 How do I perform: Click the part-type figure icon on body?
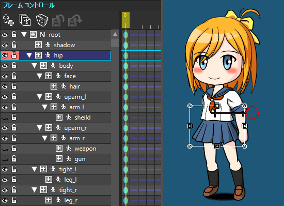click(53, 65)
